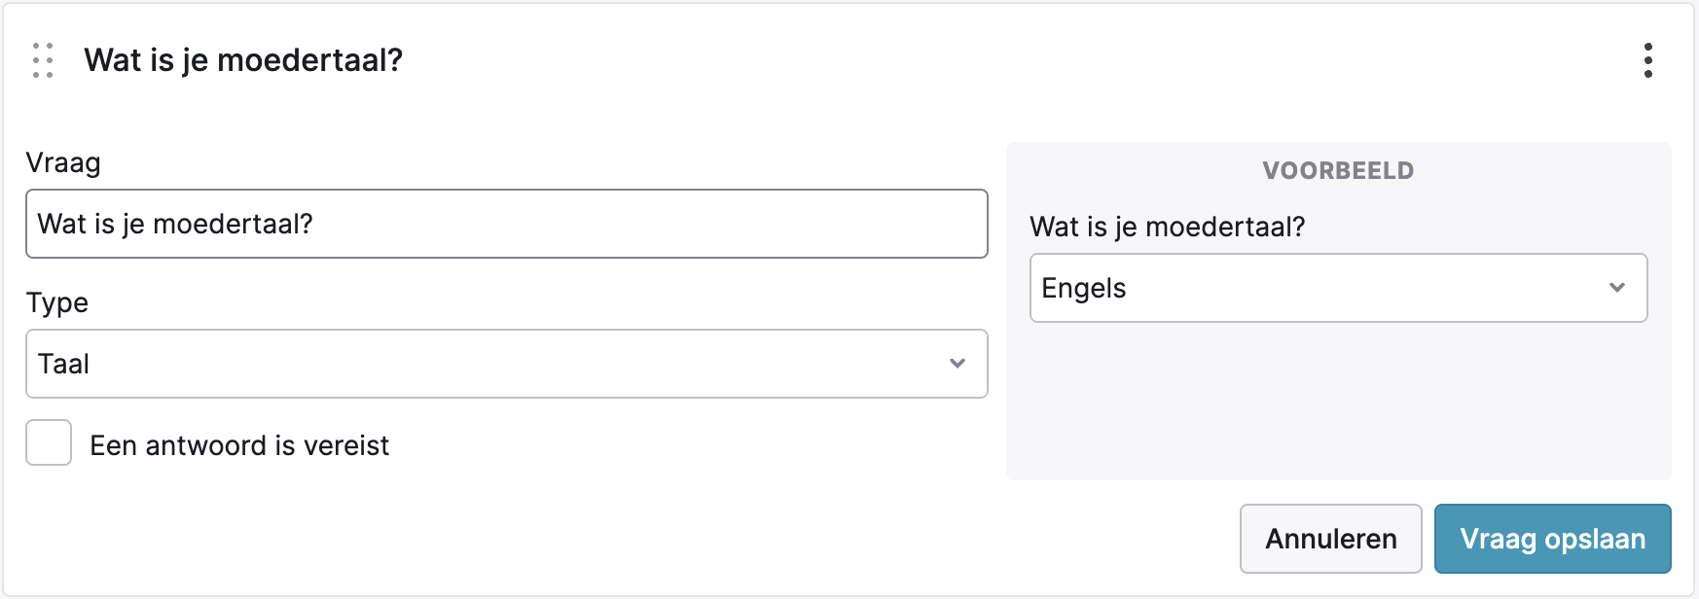The width and height of the screenshot is (1699, 599).
Task: Tick the 'Een antwoord is vereist' checkbox
Action: 49,443
